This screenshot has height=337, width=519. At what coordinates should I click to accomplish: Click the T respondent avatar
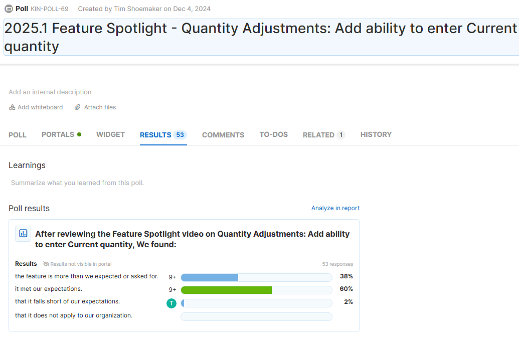[x=171, y=303]
